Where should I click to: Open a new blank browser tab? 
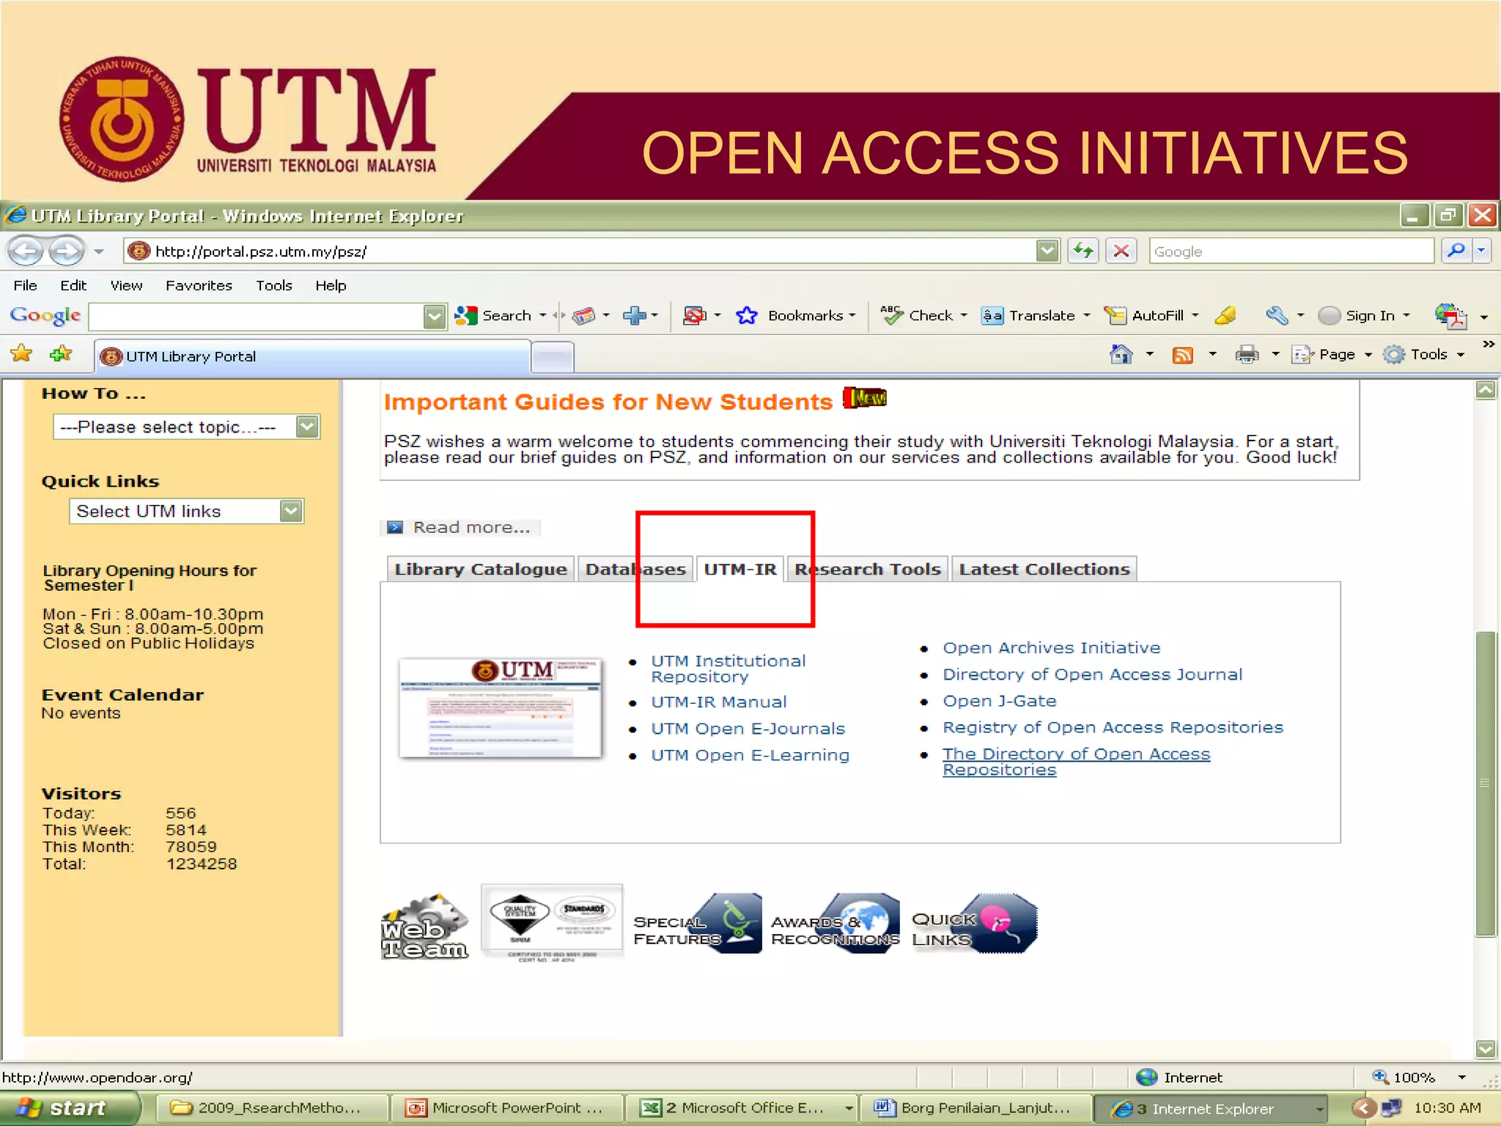(553, 358)
